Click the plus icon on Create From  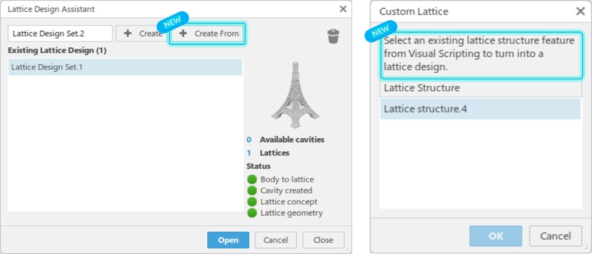click(x=183, y=33)
